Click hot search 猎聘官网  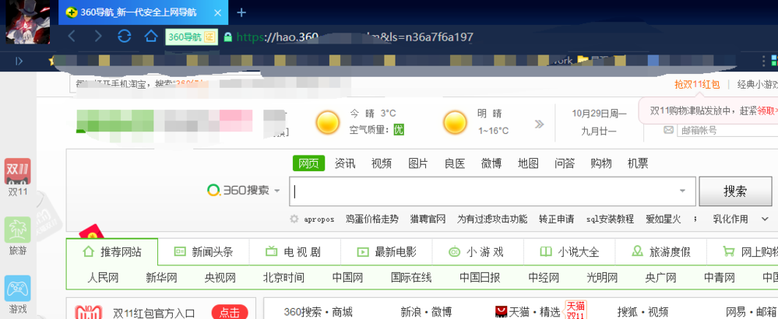click(x=428, y=219)
